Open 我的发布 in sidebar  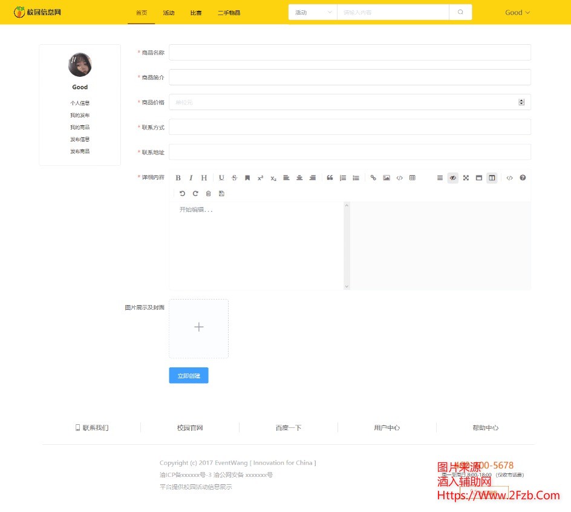(80, 116)
